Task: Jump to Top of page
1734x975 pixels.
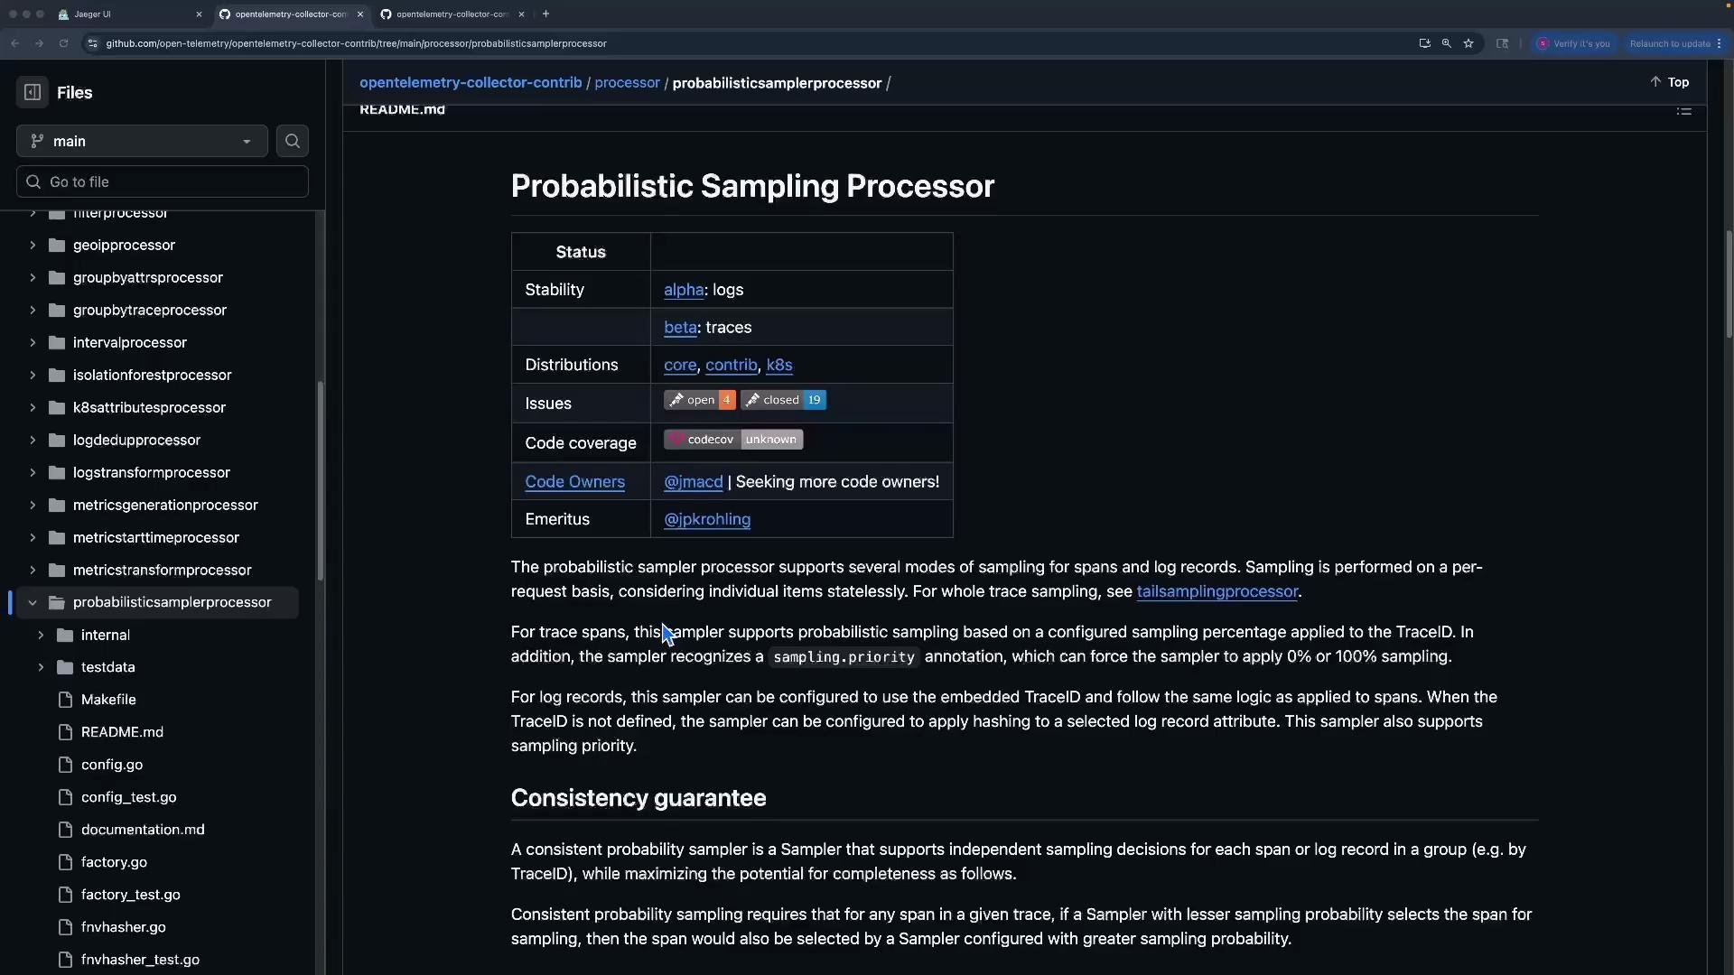Action: [x=1669, y=82]
